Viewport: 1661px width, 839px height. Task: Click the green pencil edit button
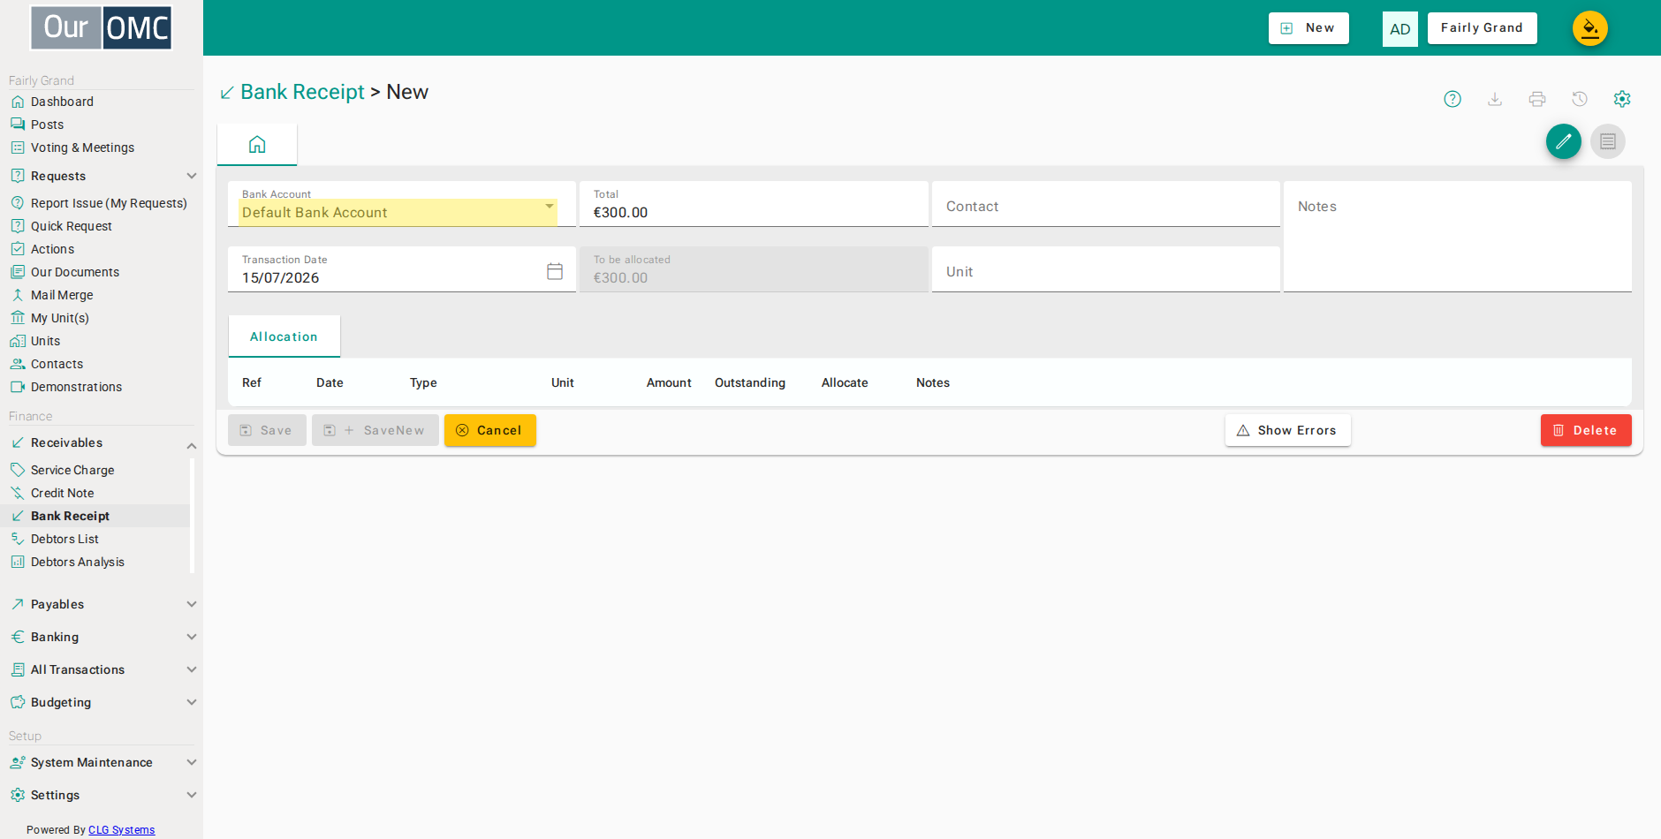coord(1564,141)
